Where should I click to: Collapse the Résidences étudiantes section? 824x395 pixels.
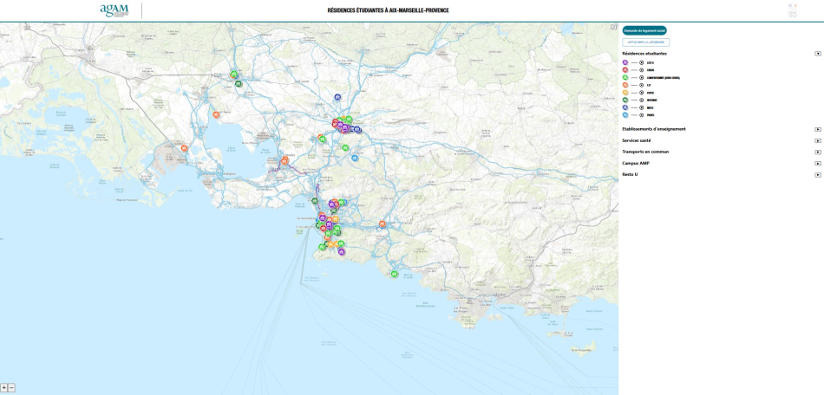point(818,54)
